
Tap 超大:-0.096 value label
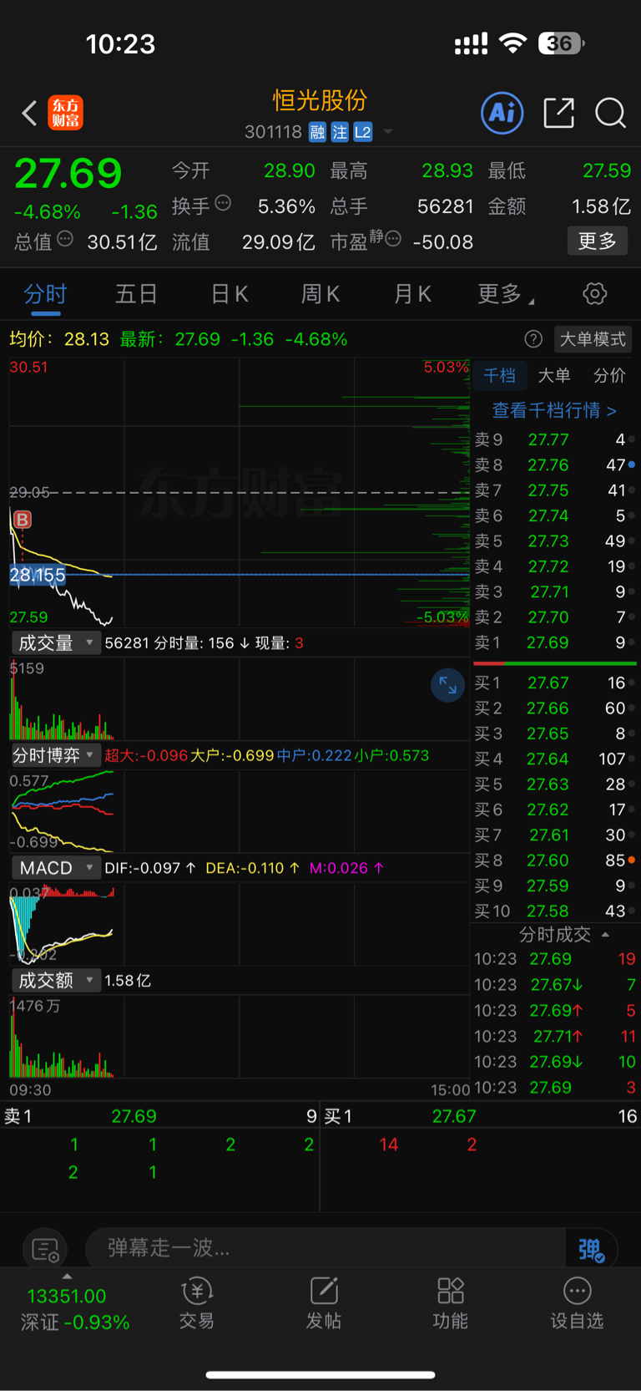pyautogui.click(x=146, y=755)
